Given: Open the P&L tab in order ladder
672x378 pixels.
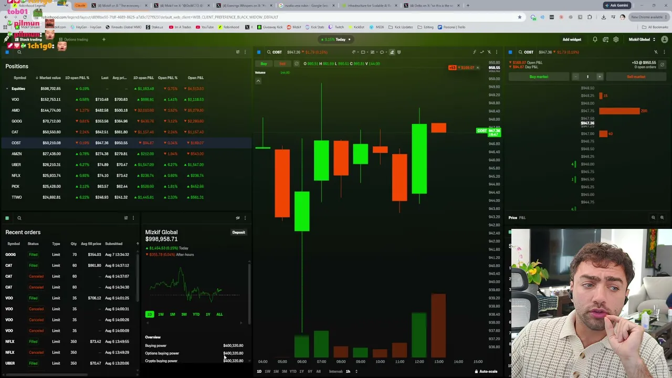Looking at the screenshot, I should click(522, 217).
